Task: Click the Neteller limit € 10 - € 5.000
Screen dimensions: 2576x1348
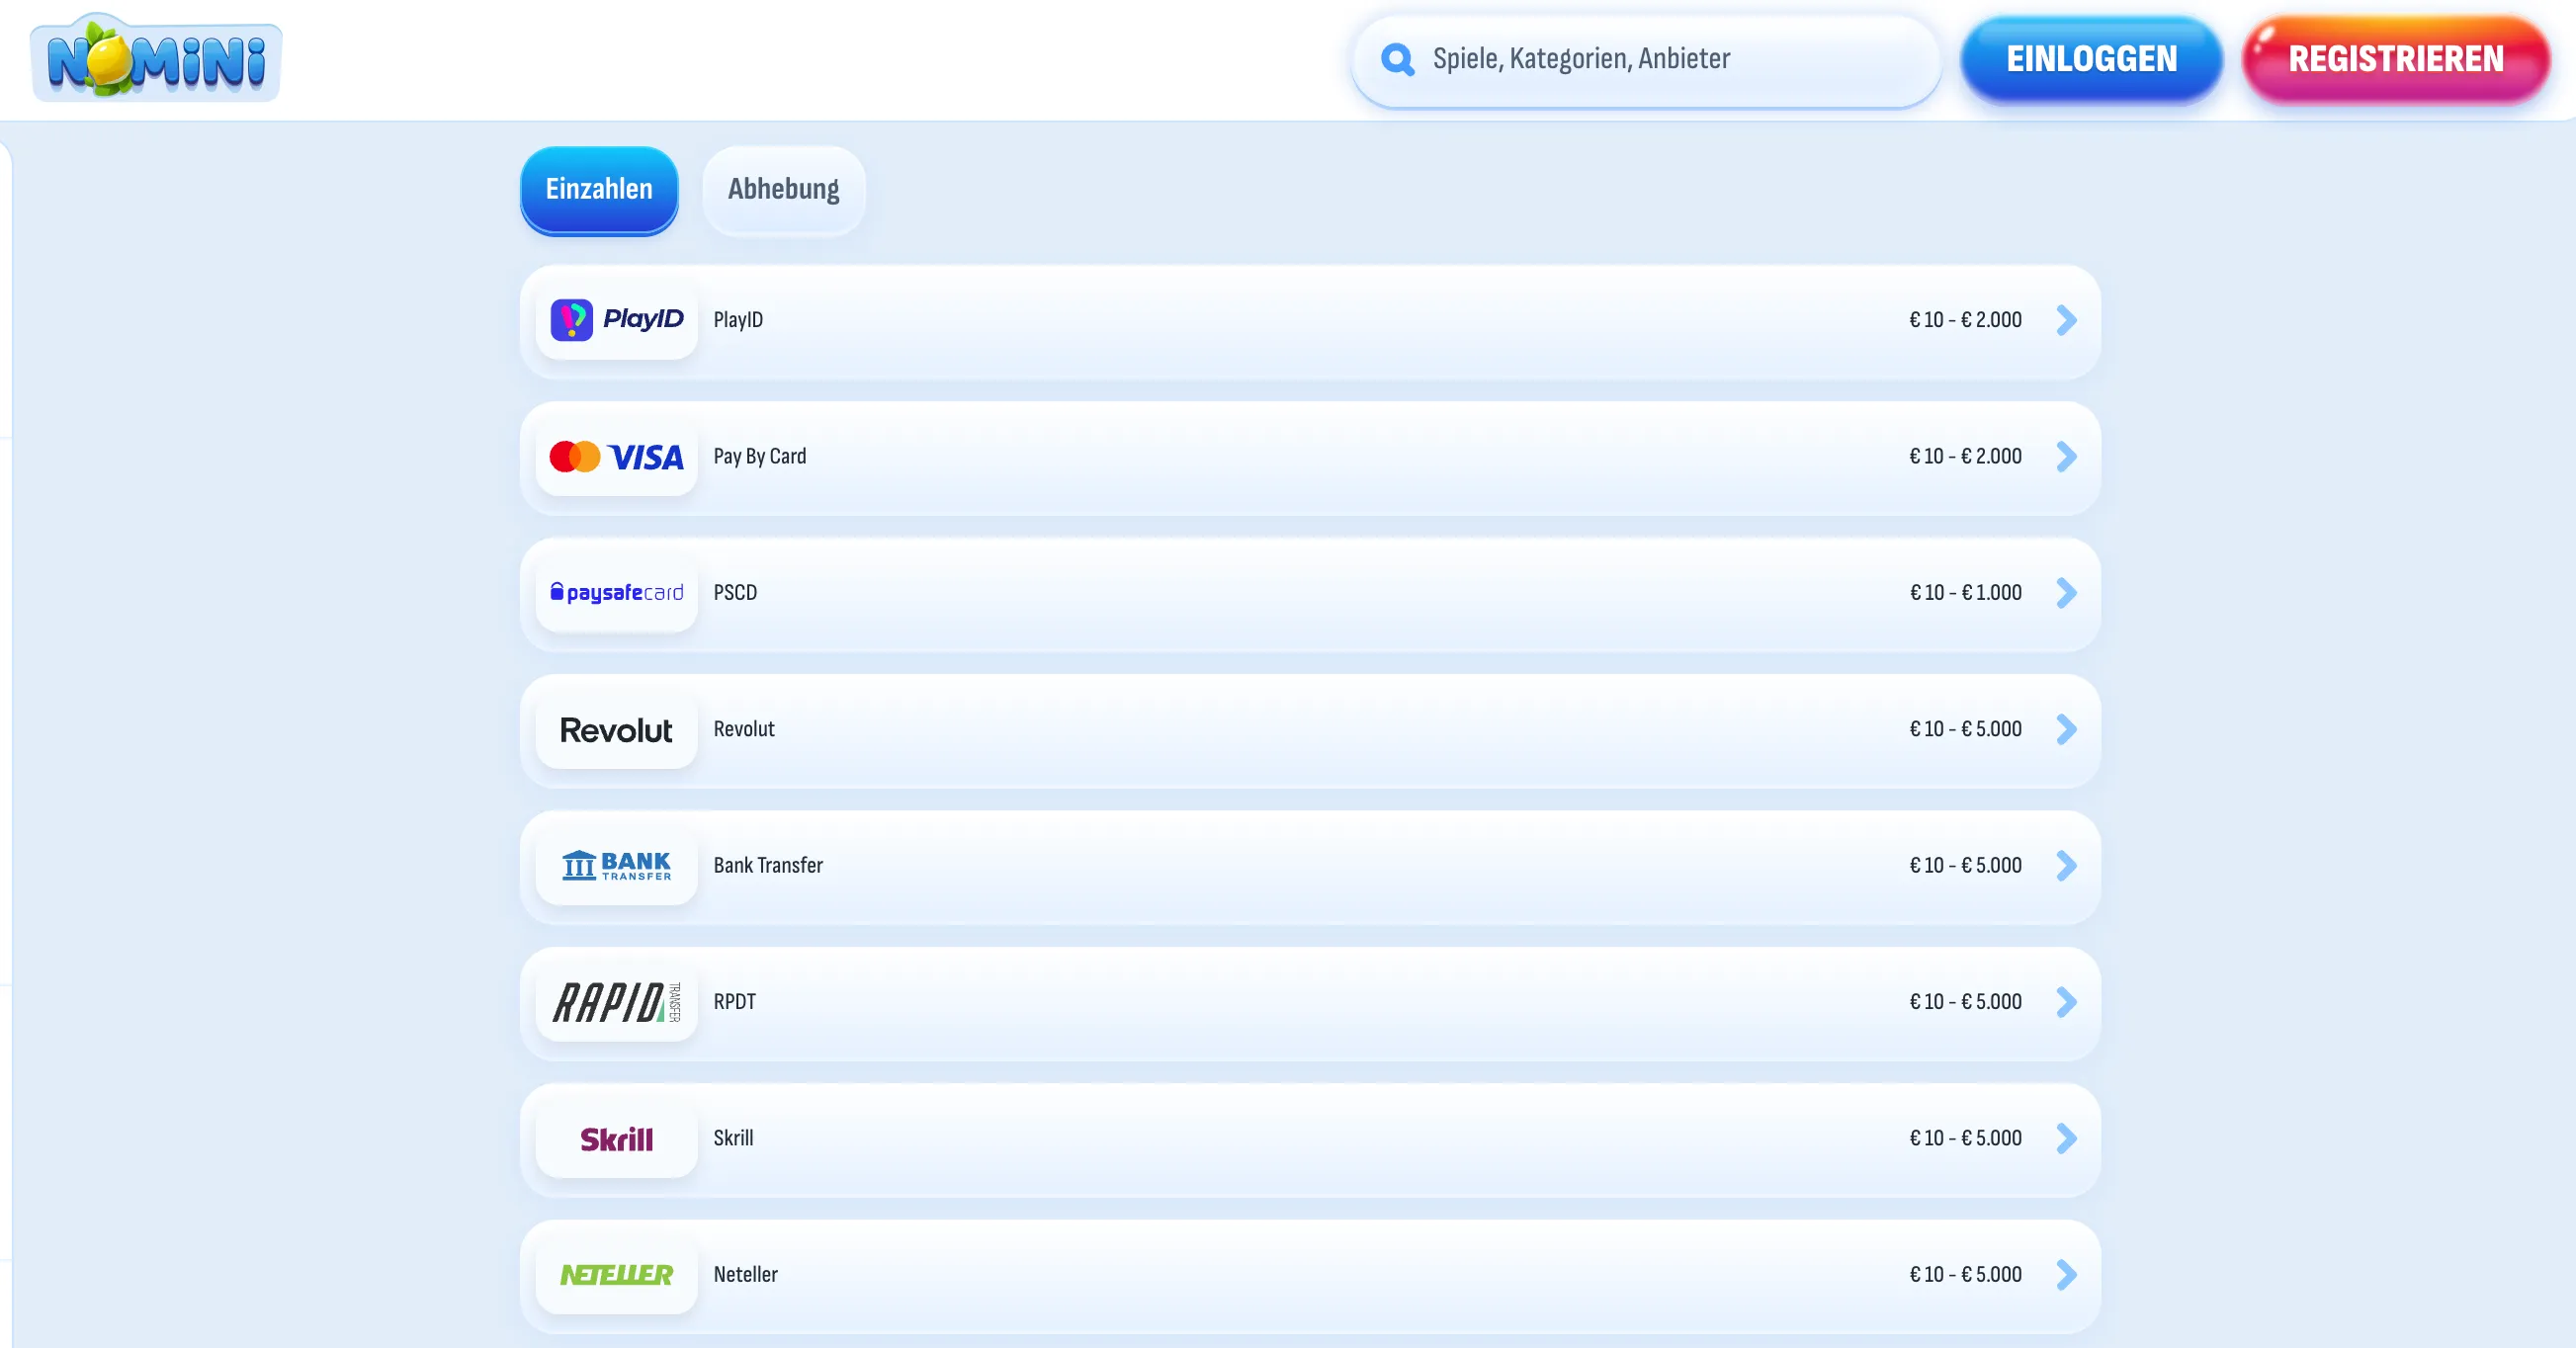Action: 1965,1275
